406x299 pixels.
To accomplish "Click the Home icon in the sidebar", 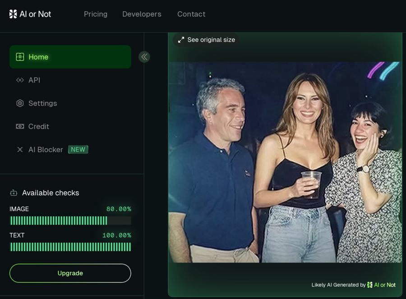I will click(x=20, y=57).
